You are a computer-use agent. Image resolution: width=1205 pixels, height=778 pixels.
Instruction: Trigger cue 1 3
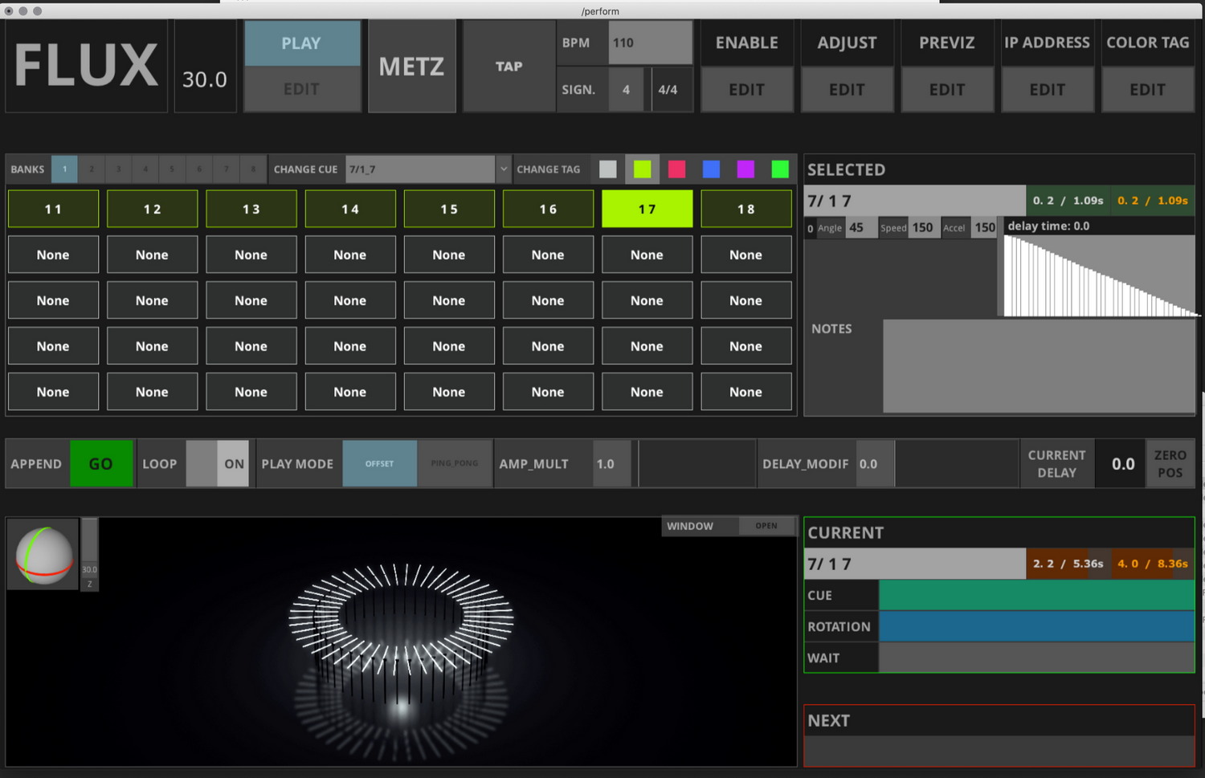(251, 209)
